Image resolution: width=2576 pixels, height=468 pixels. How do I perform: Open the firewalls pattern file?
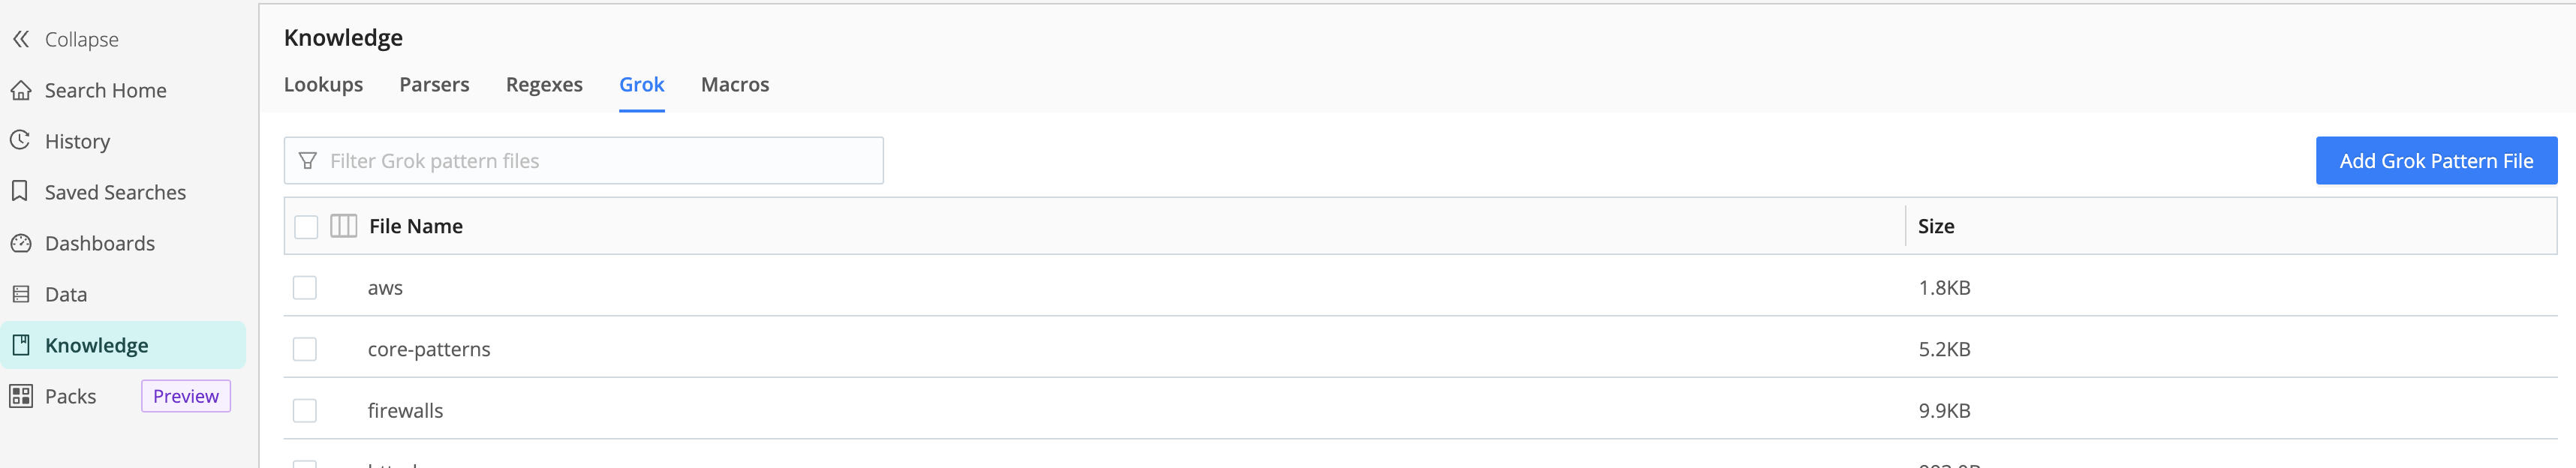coord(405,411)
